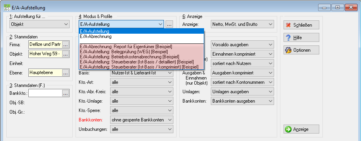The width and height of the screenshot is (361, 141).
Task: Open the Kto.-Abr.-Kreis dropdown
Action: pyautogui.click(x=142, y=92)
